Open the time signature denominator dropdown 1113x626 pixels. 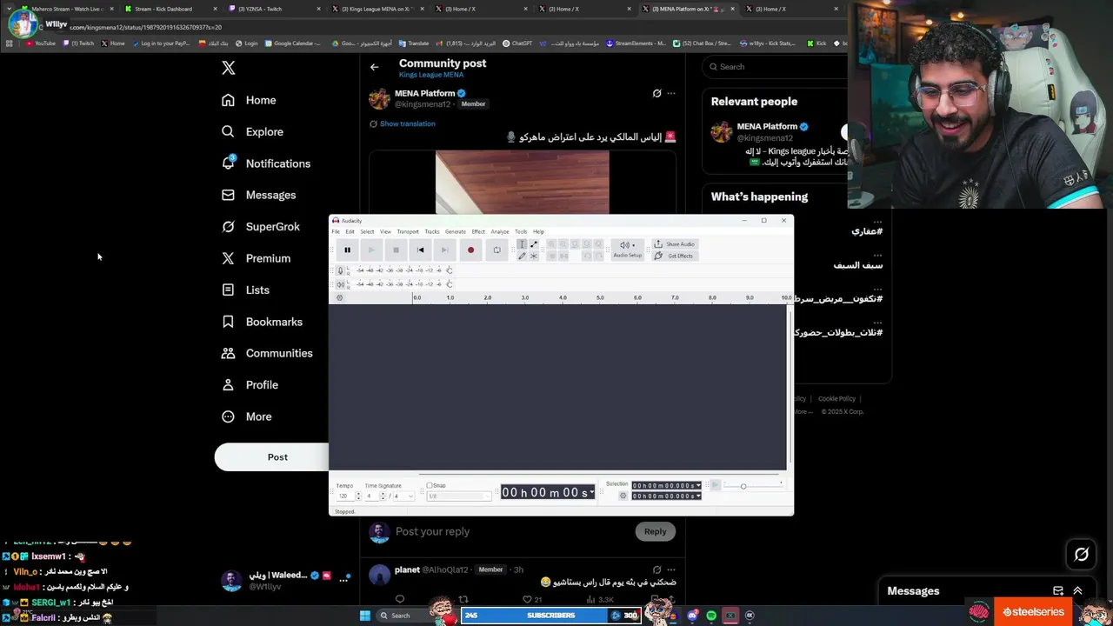(404, 496)
